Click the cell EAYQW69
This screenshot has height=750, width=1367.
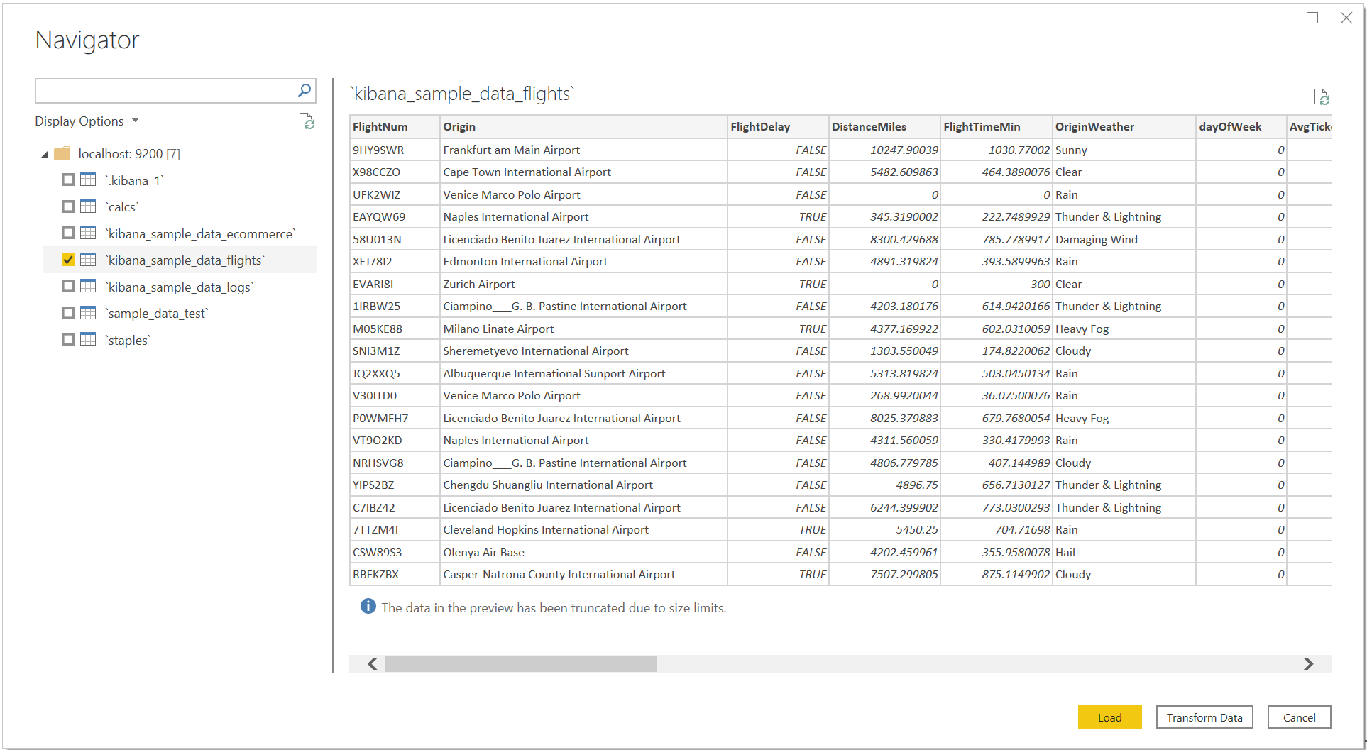pos(395,216)
